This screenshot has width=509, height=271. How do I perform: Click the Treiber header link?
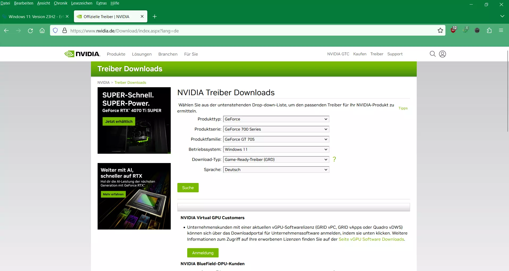377,54
